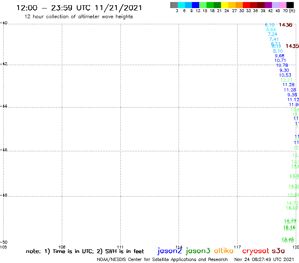This screenshot has height=263, width=299.
Task: Click the 12:00 – 23:59 UTC 11/21/2021 title
Action: tap(79, 8)
